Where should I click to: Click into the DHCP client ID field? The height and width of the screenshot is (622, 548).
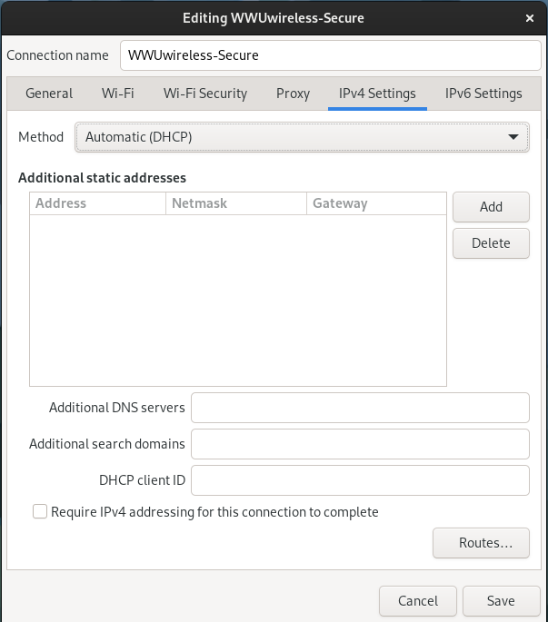(x=360, y=480)
